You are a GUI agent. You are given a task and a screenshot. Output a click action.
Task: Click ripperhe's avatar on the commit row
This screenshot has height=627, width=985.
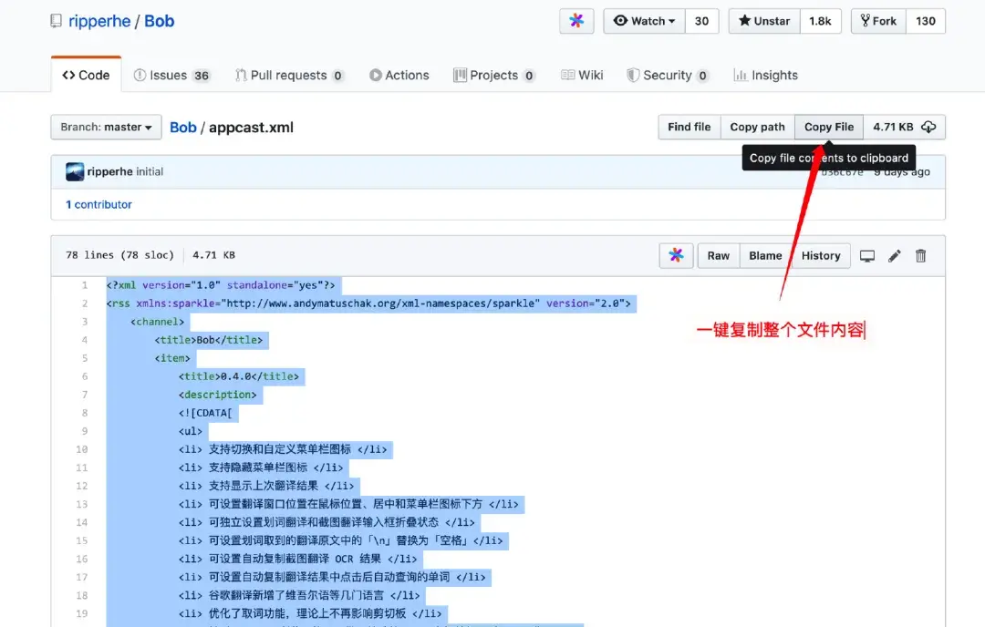77,170
